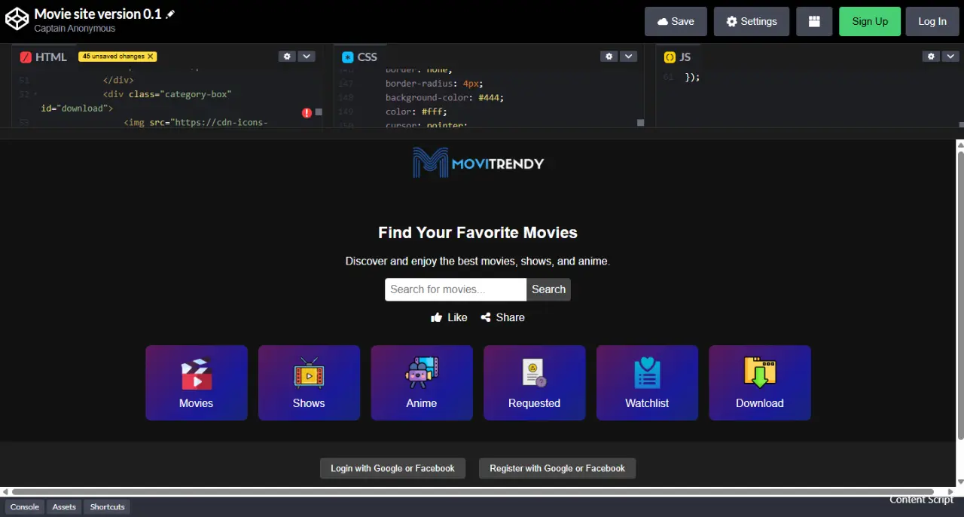Open JS editor settings gear
964x517 pixels.
coord(931,57)
